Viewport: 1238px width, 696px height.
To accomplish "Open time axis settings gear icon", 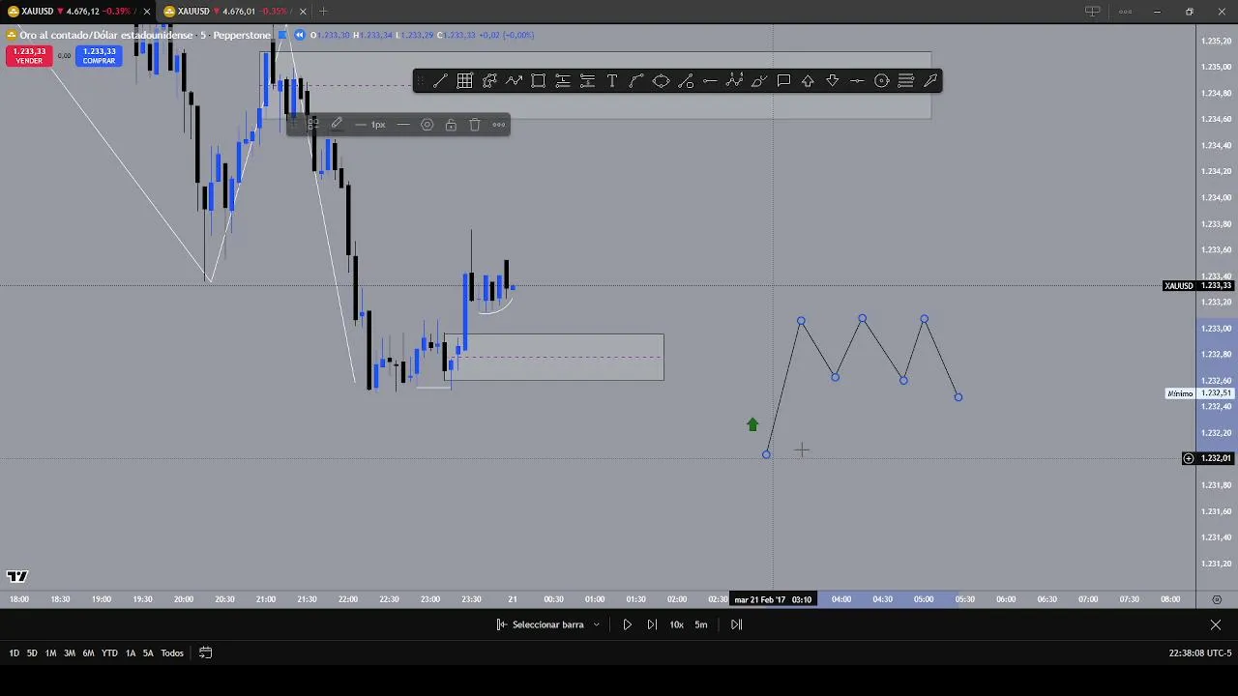I will pyautogui.click(x=1217, y=599).
